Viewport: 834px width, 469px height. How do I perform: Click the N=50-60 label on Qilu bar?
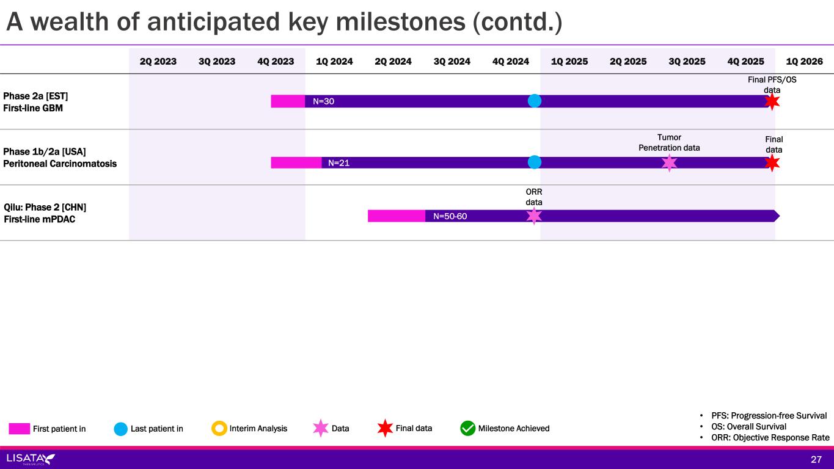pos(450,216)
